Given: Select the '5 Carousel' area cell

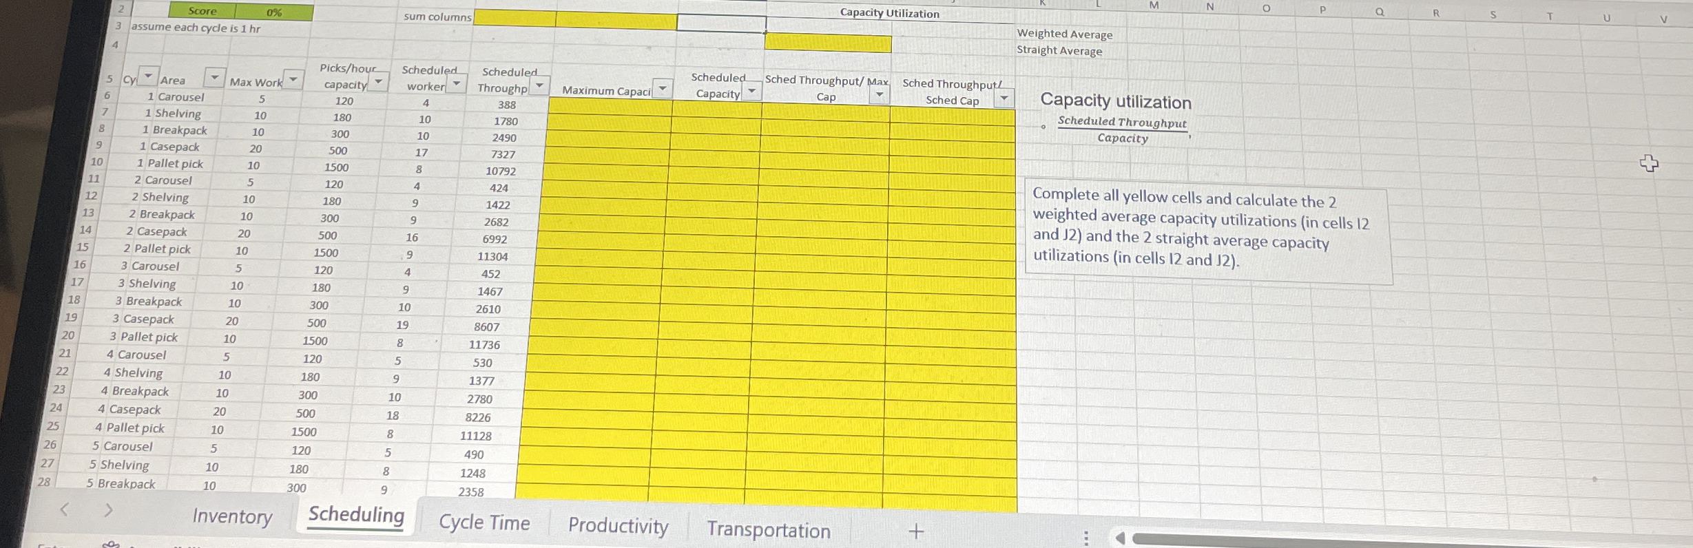Looking at the screenshot, I should (x=123, y=446).
